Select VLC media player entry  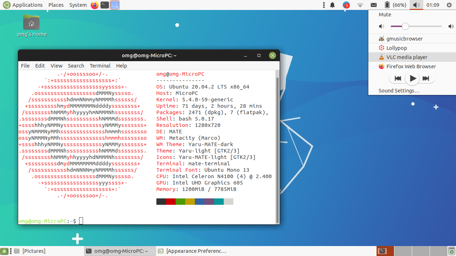(412, 57)
